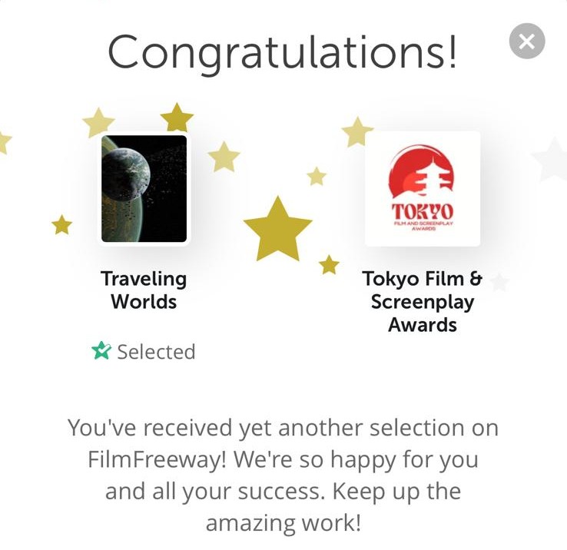Click the tiny pale star above the large center star

(x=317, y=177)
